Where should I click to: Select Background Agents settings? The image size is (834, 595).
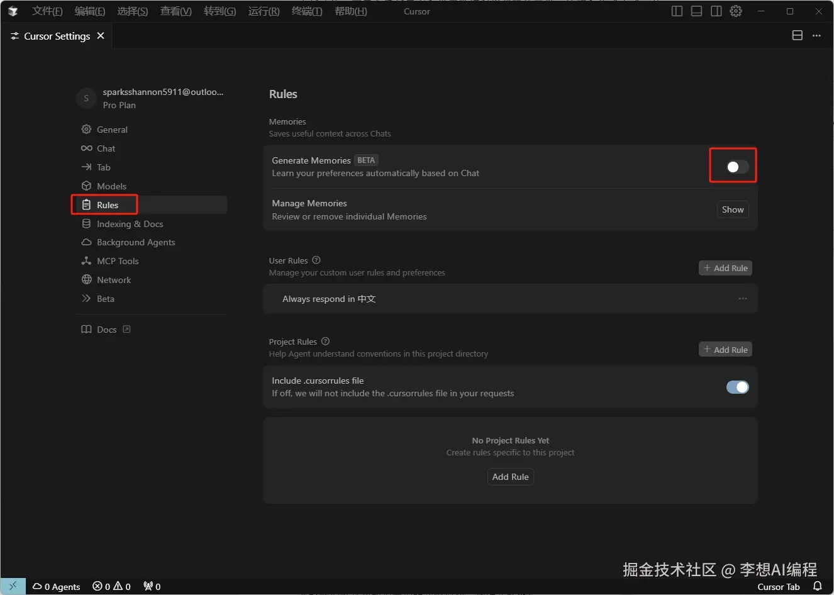coord(136,242)
